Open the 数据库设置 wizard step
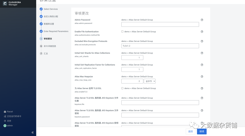 [x=49, y=24]
